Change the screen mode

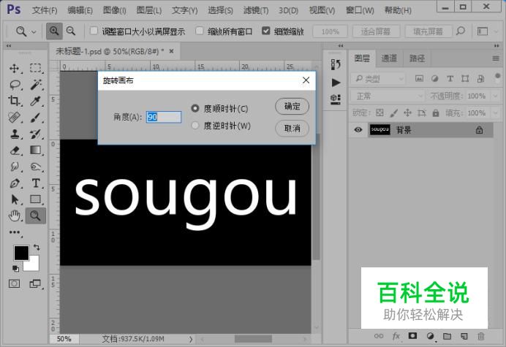(35, 283)
